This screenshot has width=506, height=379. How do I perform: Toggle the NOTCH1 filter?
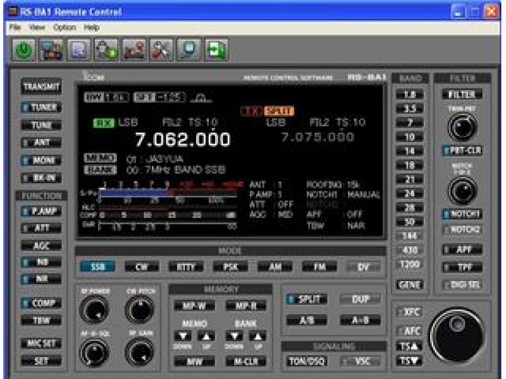pos(462,214)
